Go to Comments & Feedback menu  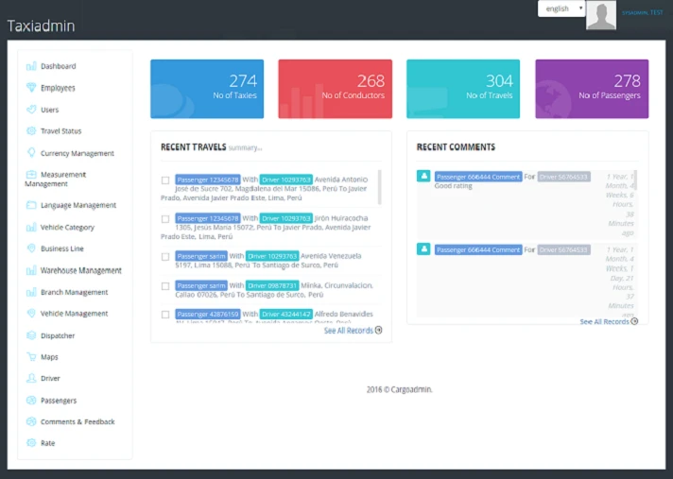78,422
